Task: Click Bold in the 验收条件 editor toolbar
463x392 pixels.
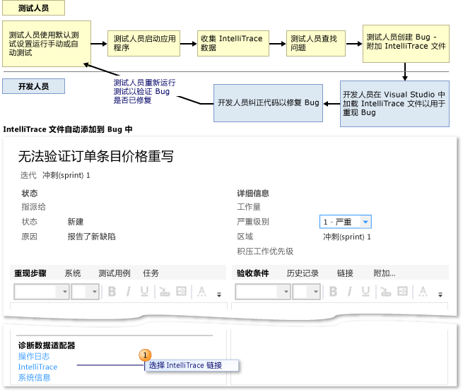Action: 333,292
